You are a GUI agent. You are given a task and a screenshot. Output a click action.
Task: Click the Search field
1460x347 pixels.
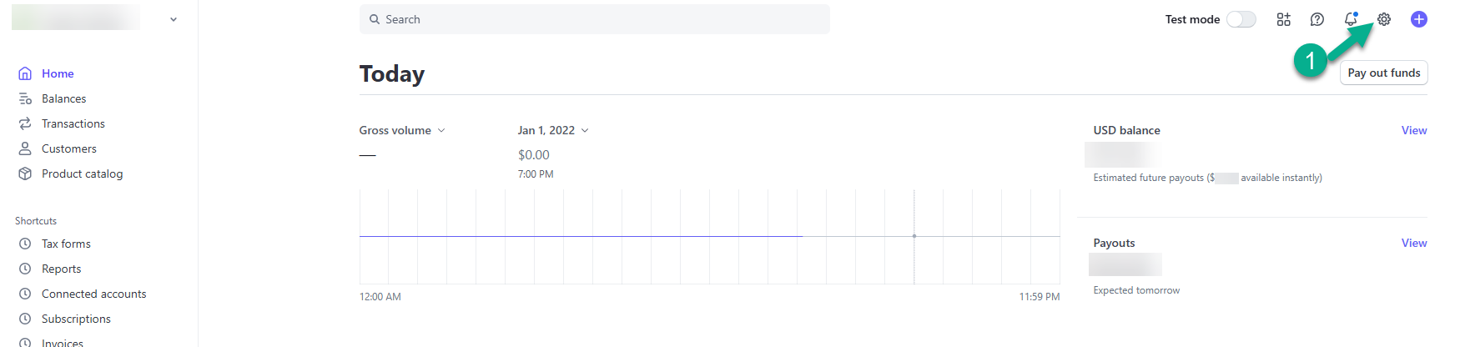point(594,19)
